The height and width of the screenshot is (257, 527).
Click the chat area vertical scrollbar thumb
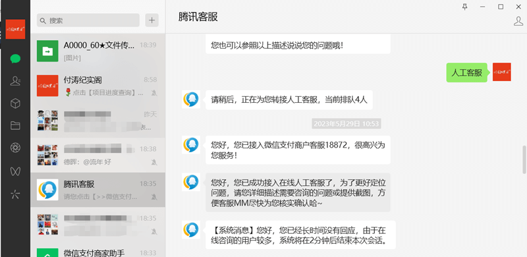coord(524,159)
